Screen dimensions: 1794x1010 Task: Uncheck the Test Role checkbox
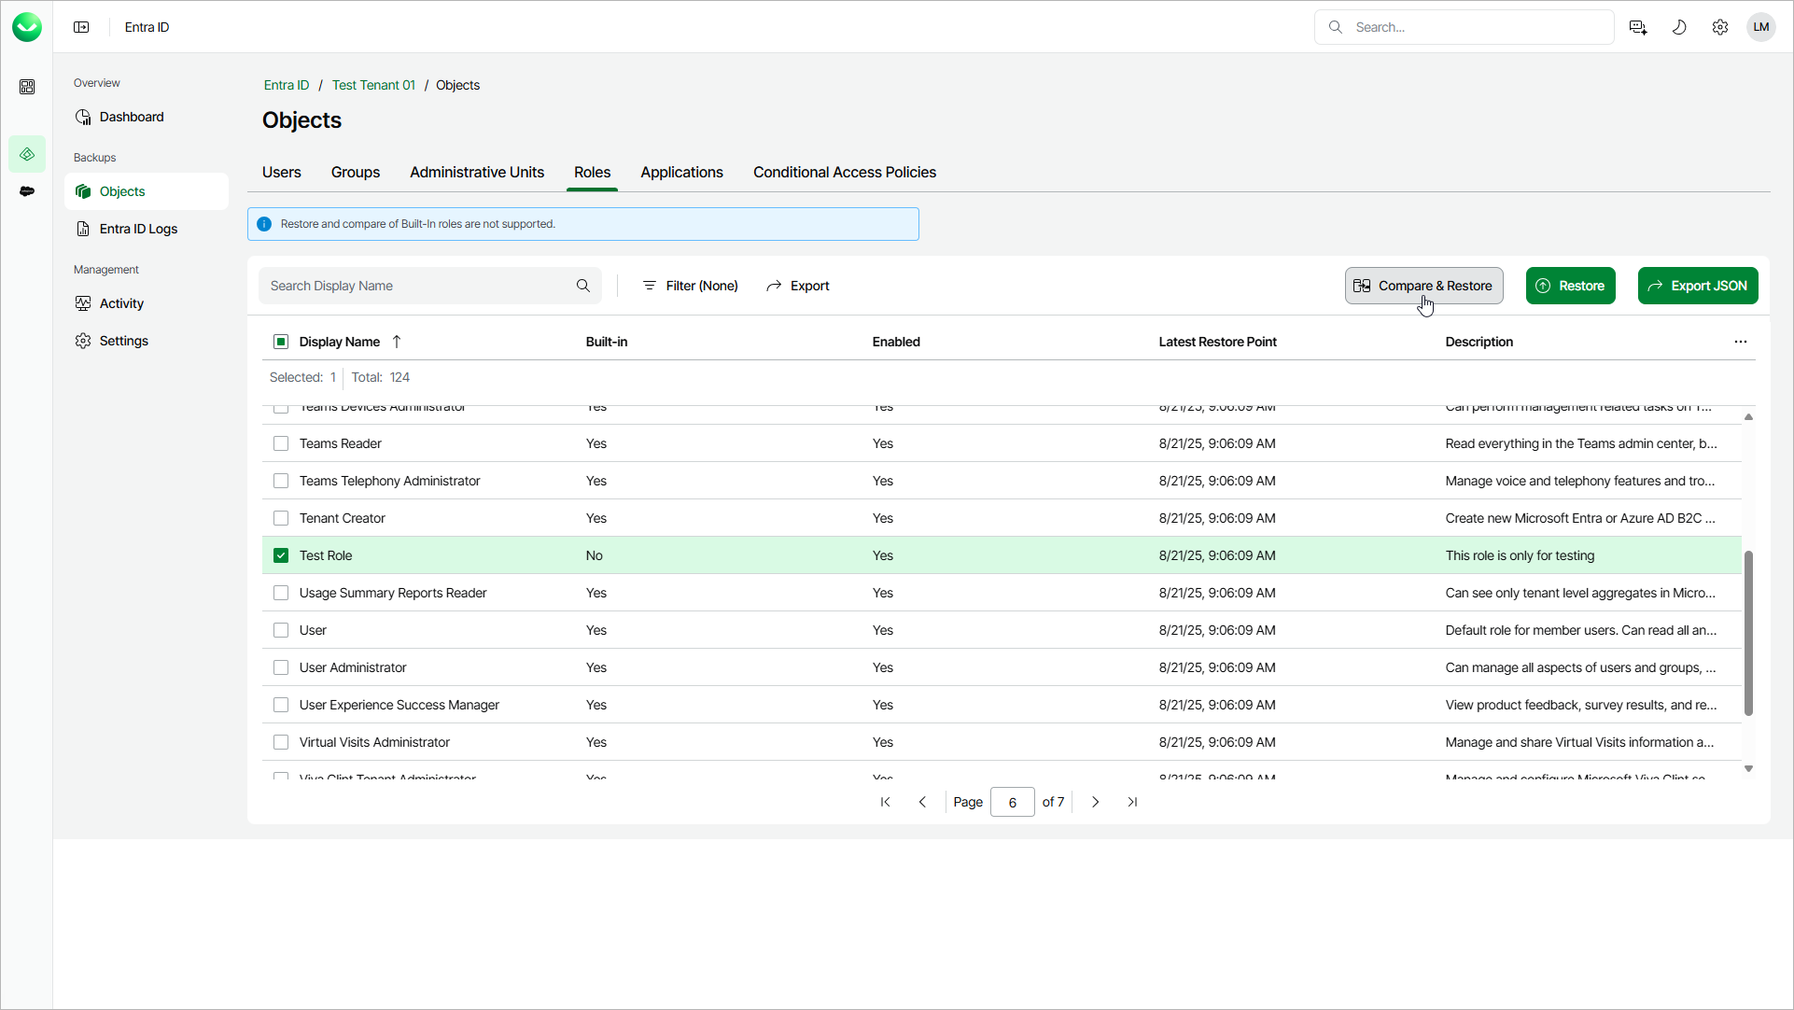[281, 555]
